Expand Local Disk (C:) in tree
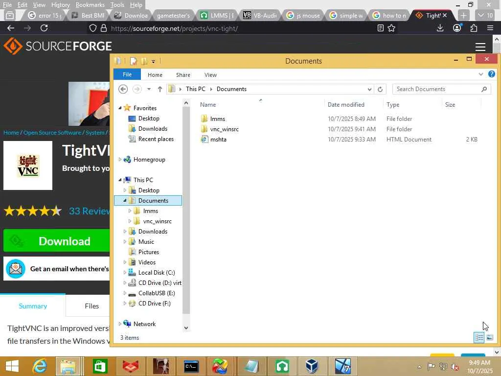The width and height of the screenshot is (501, 376). (125, 272)
